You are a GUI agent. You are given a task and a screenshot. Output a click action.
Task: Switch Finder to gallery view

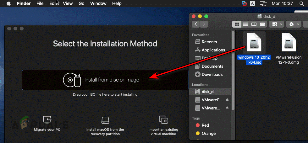[x=262, y=24]
